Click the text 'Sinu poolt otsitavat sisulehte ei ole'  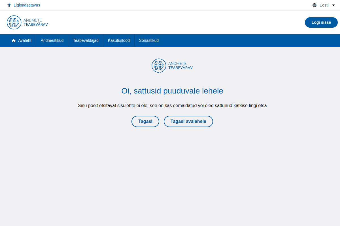point(113,106)
